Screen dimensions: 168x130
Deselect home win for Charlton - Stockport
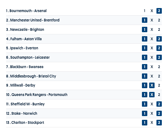pos(145,123)
